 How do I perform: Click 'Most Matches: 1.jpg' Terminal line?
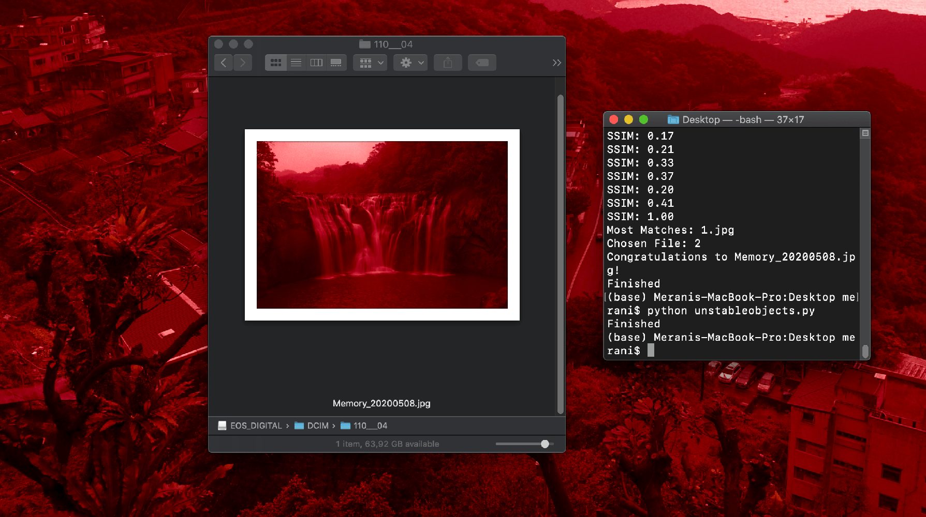click(670, 230)
